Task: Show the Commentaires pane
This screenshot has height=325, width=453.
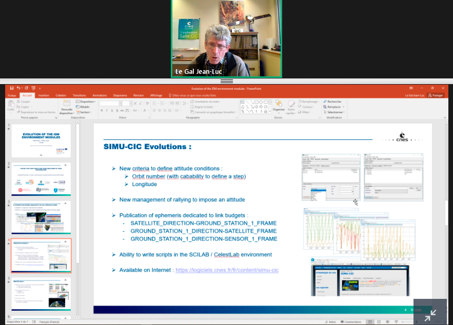Action: (352, 322)
